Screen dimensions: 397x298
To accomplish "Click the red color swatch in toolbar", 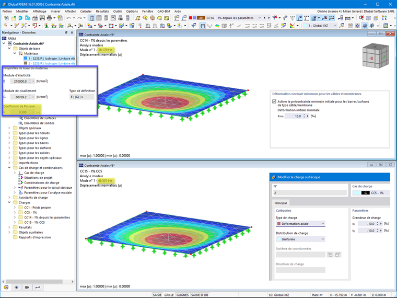I will [191, 18].
